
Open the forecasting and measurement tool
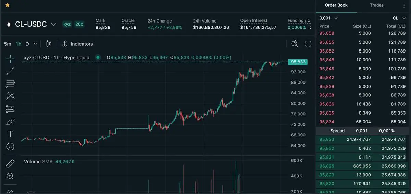[x=10, y=109]
